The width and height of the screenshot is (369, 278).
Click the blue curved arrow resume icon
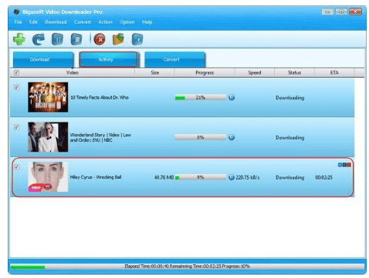click(x=39, y=39)
